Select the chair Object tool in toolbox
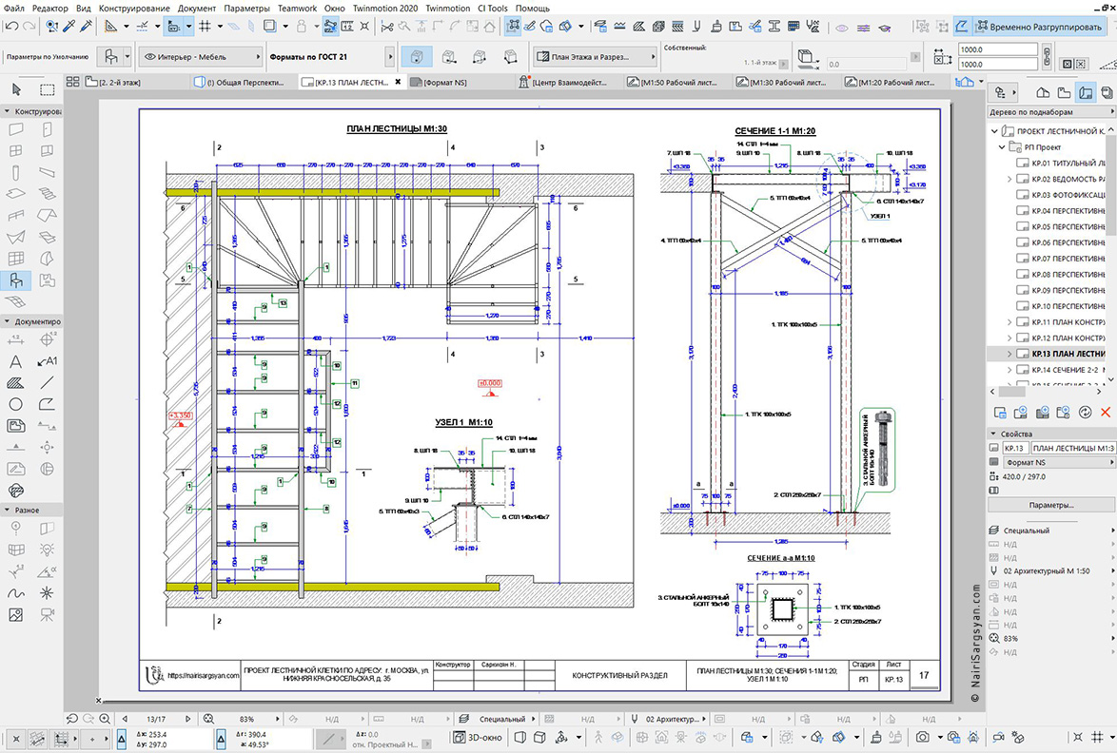The width and height of the screenshot is (1117, 753). [x=15, y=280]
